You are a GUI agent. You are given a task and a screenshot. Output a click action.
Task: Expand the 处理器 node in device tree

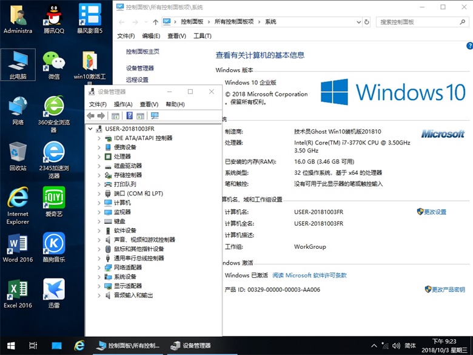pyautogui.click(x=99, y=157)
